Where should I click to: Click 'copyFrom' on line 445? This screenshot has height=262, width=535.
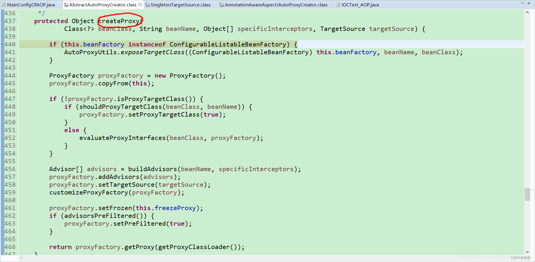point(113,83)
